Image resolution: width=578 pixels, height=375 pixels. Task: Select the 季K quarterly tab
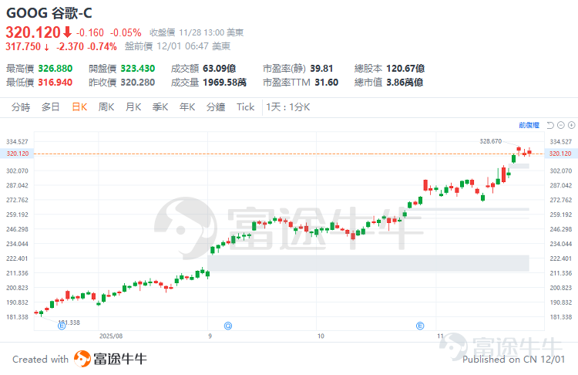[160, 107]
